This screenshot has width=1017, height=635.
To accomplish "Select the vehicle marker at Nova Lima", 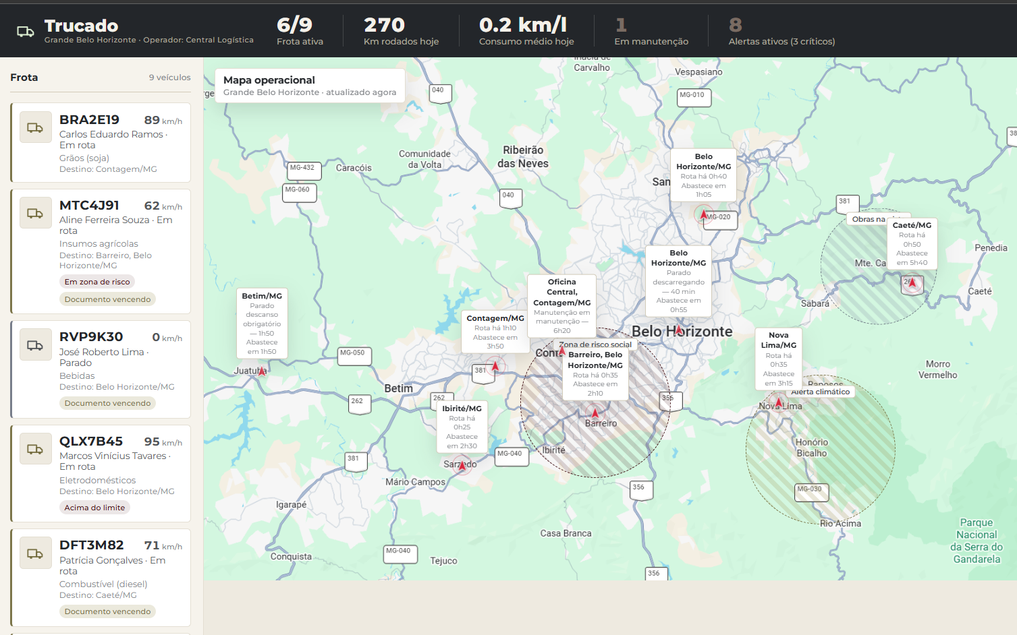I will [x=778, y=403].
